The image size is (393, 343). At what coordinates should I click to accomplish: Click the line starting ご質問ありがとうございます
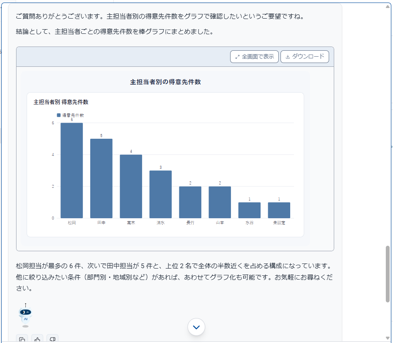click(x=160, y=16)
